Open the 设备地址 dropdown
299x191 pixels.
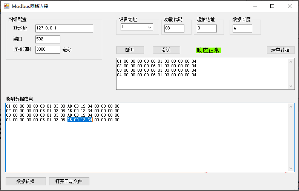pos(149,27)
